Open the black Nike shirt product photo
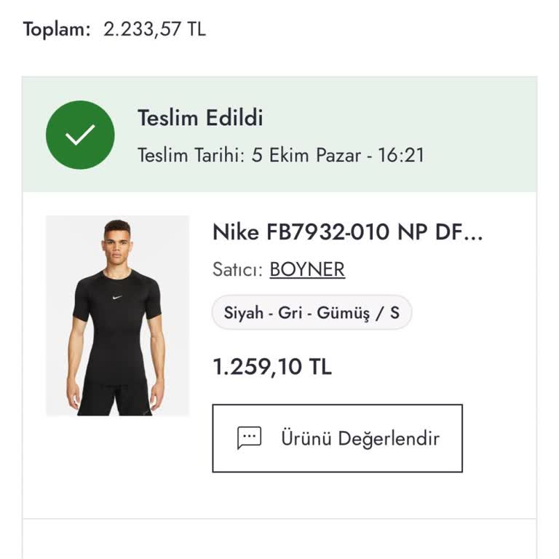This screenshot has height=559, width=559. pyautogui.click(x=117, y=315)
